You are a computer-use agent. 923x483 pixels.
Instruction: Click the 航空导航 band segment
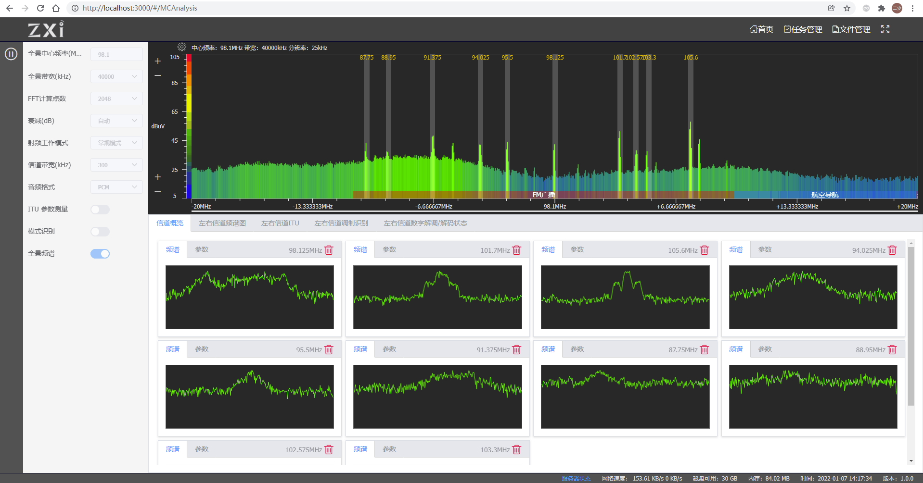coord(825,195)
